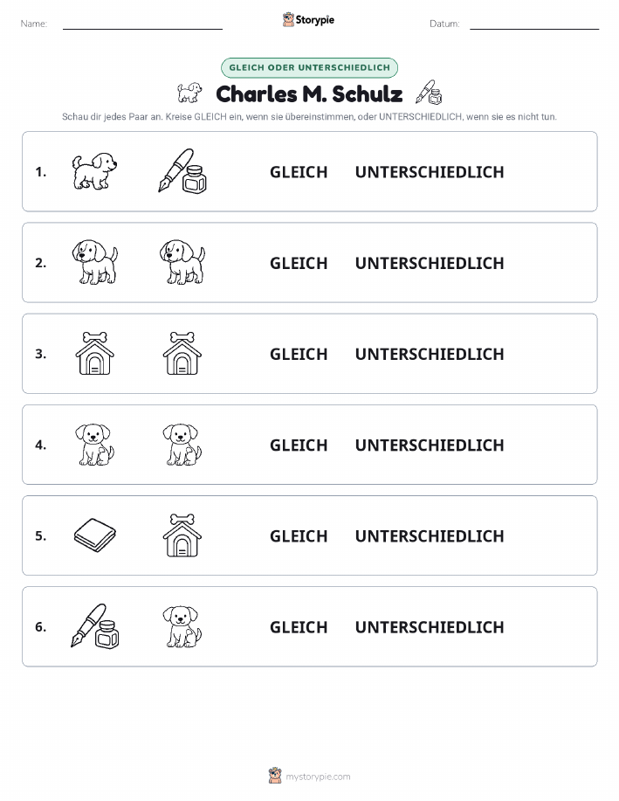Select UNTERSCHIEDLICH for row 6

[430, 627]
